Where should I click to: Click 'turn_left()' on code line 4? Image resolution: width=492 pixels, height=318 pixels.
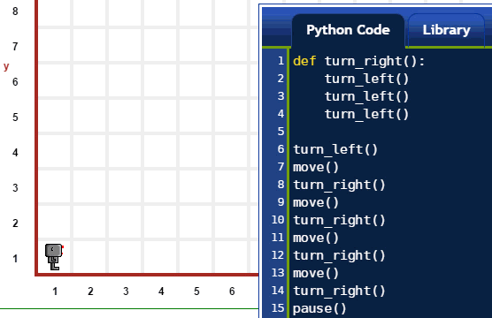(x=366, y=114)
